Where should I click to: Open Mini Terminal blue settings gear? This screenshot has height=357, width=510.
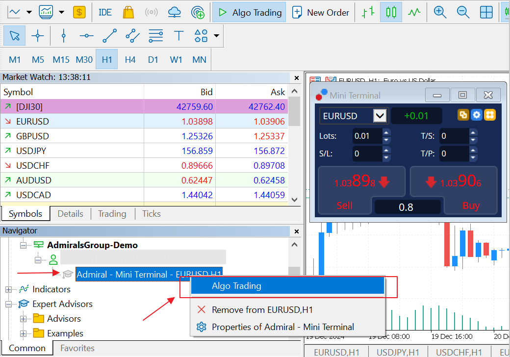click(477, 115)
